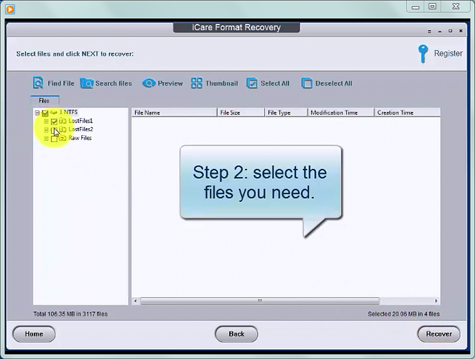
Task: Select the 1 NTFS tree label
Action: [x=68, y=112]
